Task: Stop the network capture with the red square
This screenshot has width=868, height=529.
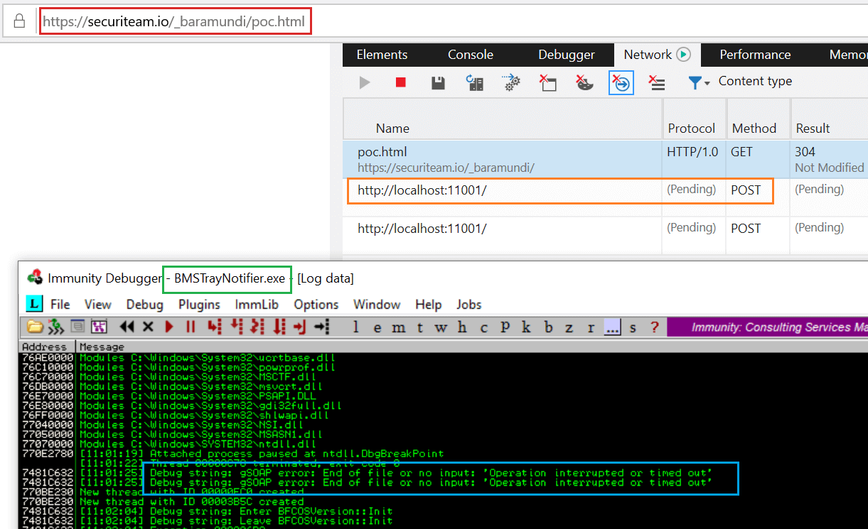Action: pyautogui.click(x=401, y=82)
